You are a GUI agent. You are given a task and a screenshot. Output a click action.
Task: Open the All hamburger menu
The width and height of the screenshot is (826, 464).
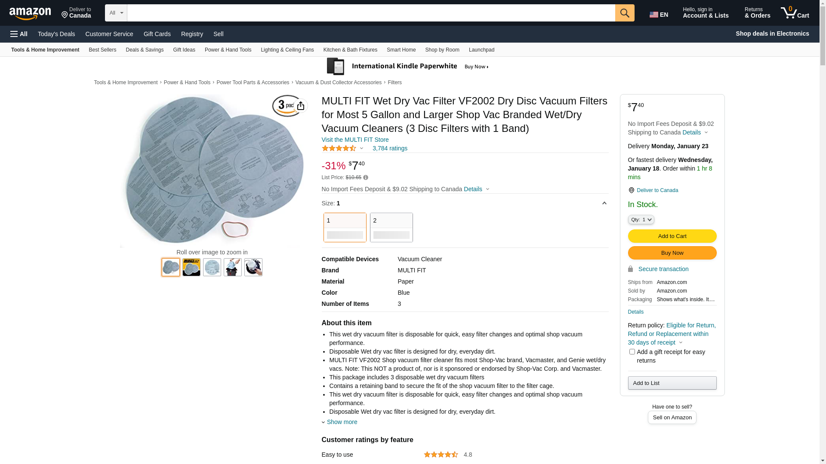tap(19, 34)
